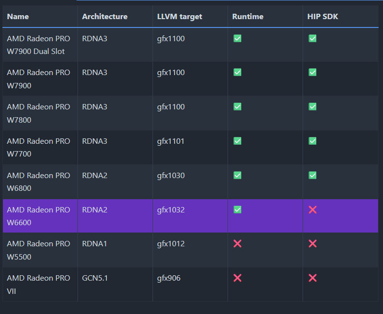Click Runtime checkmark in W7700 row
This screenshot has height=314, width=383.
pyautogui.click(x=237, y=141)
